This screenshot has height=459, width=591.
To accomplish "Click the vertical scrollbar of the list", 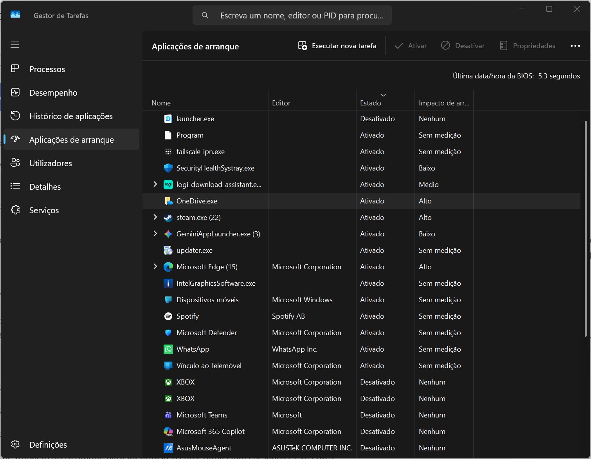I will (x=586, y=229).
